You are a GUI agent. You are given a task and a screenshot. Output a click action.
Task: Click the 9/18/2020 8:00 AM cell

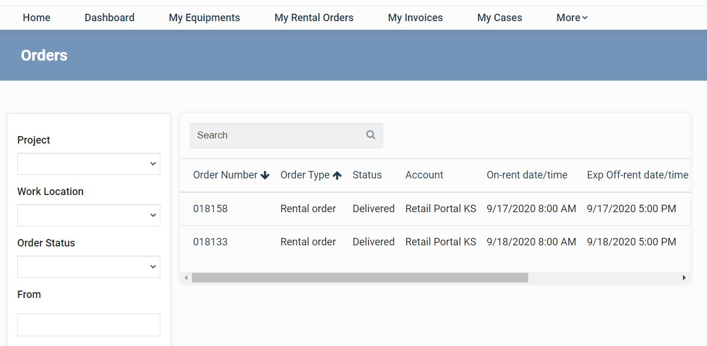click(532, 242)
